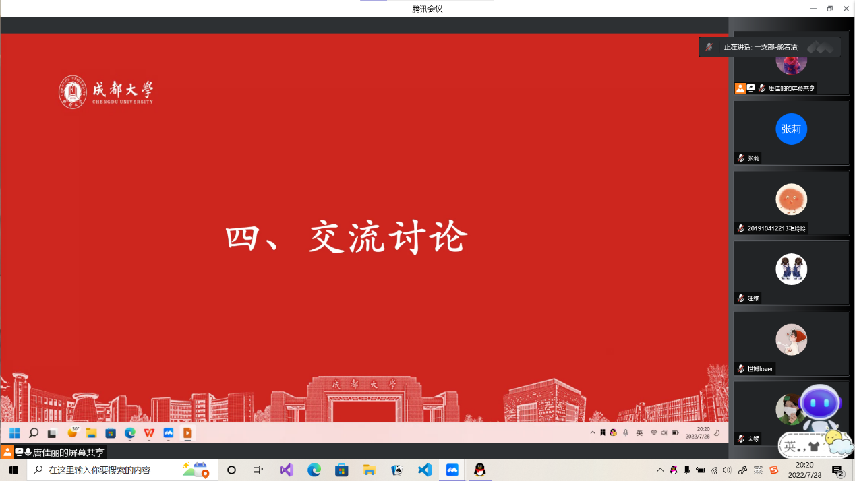Click the Windows Start button

point(13,470)
